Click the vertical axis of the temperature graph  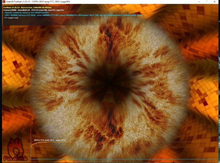[x=31, y=145]
